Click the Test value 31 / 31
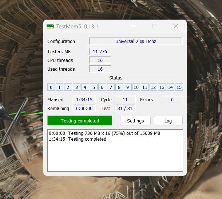Screen dimensions: 222x199 point(125,108)
